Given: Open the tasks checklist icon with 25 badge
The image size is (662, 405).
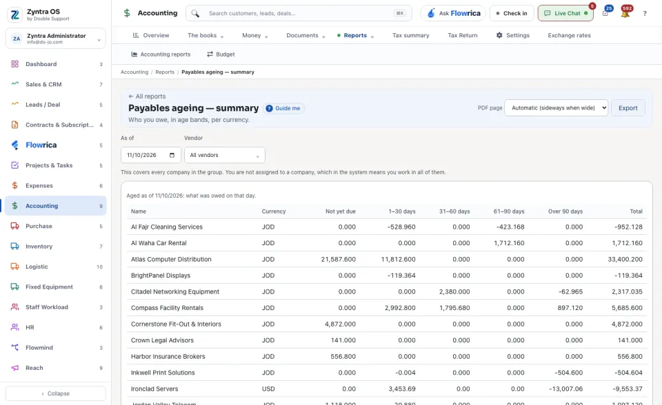Looking at the screenshot, I should pos(605,13).
